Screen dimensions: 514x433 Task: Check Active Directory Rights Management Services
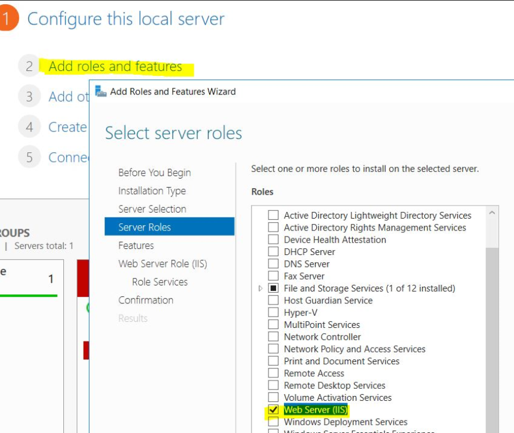273,228
